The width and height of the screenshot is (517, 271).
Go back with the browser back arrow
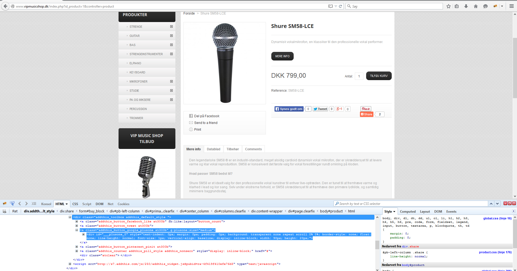click(x=5, y=6)
